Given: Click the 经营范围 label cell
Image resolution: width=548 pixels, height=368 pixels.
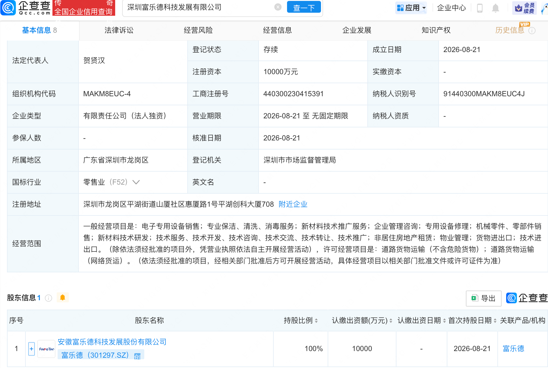Looking at the screenshot, I should click(43, 244).
